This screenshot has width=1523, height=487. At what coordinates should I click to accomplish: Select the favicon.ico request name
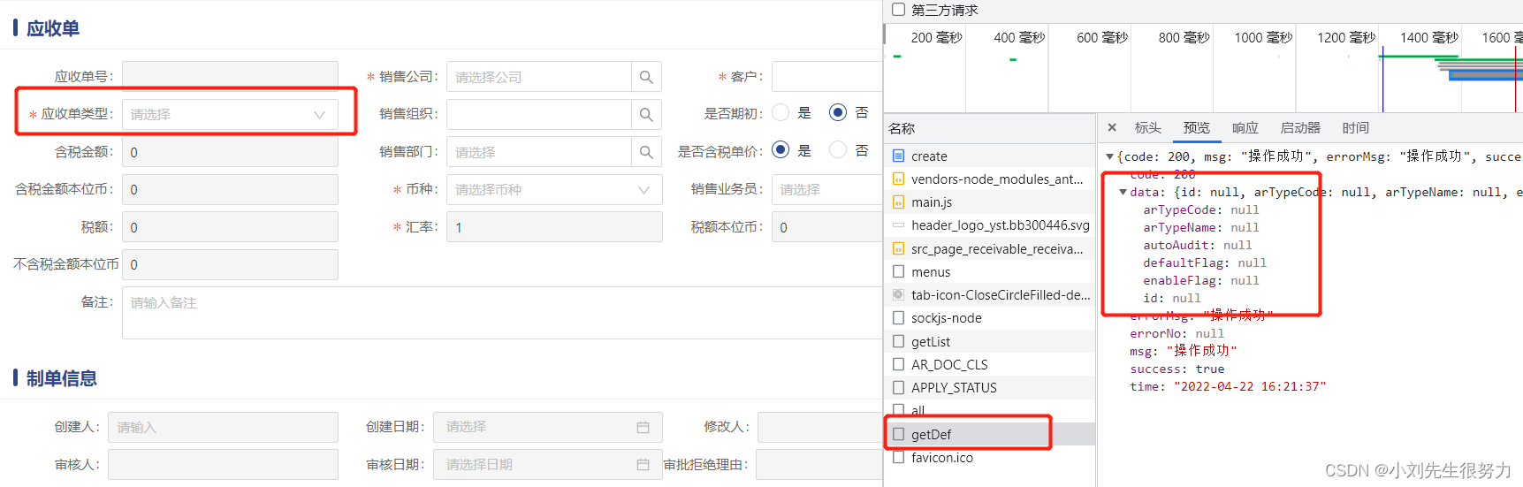[942, 457]
